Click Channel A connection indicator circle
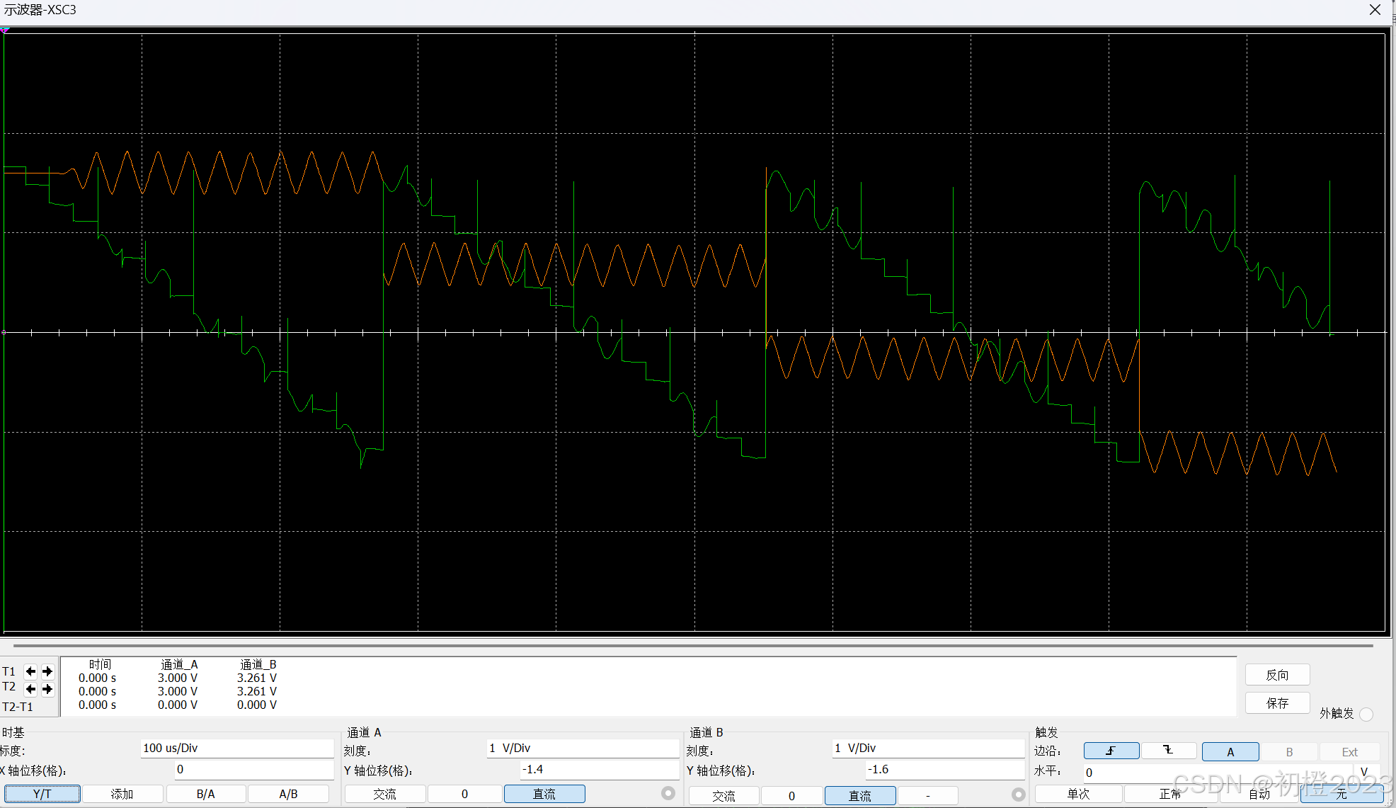Viewport: 1396px width, 808px height. [668, 793]
